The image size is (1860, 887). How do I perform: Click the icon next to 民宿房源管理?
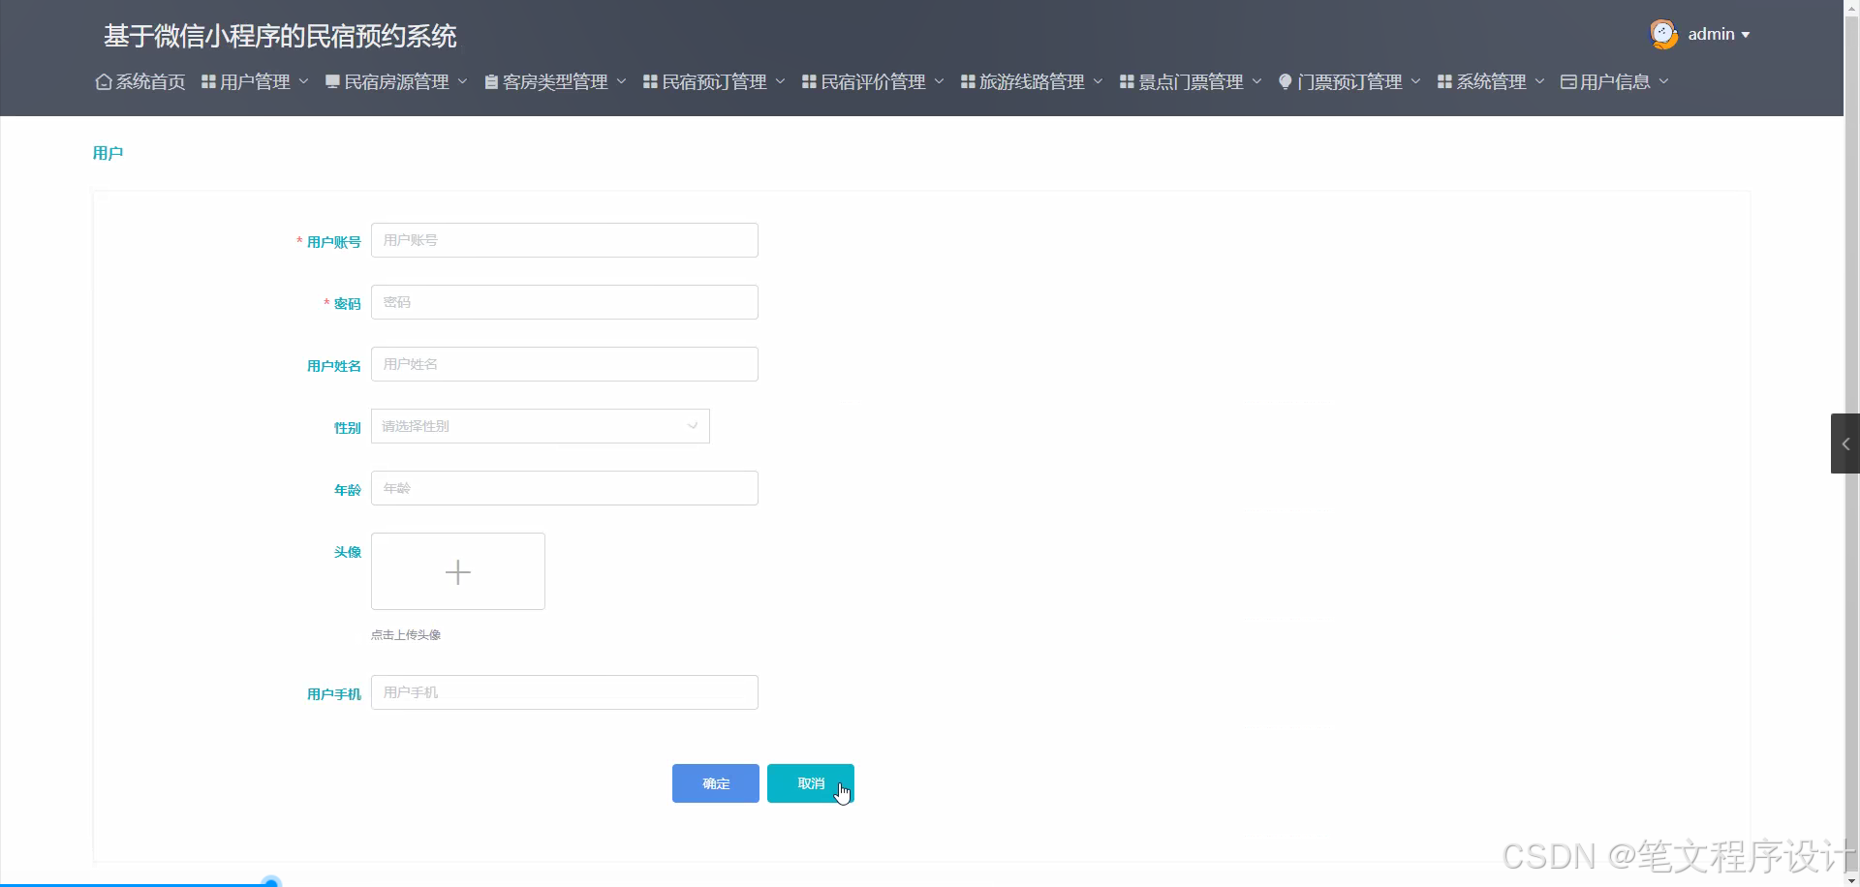point(332,82)
